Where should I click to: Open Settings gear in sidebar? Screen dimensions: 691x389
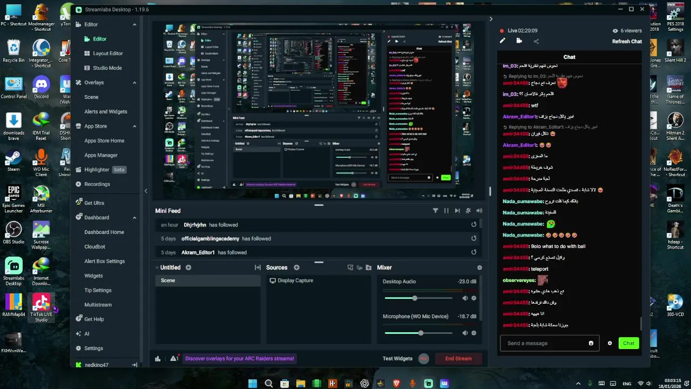coord(89,348)
